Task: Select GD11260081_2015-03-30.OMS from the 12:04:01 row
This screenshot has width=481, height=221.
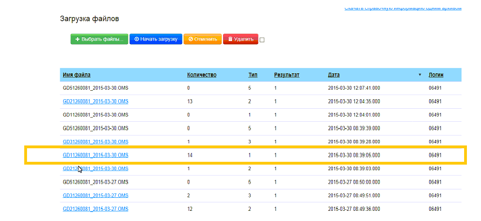Action: click(95, 115)
